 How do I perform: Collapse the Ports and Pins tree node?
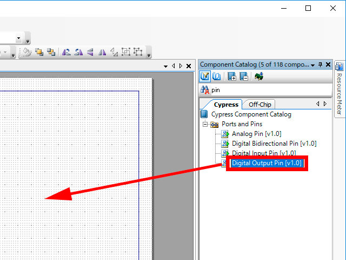click(205, 124)
